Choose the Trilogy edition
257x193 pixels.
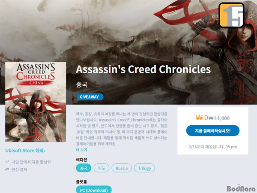(x=144, y=168)
